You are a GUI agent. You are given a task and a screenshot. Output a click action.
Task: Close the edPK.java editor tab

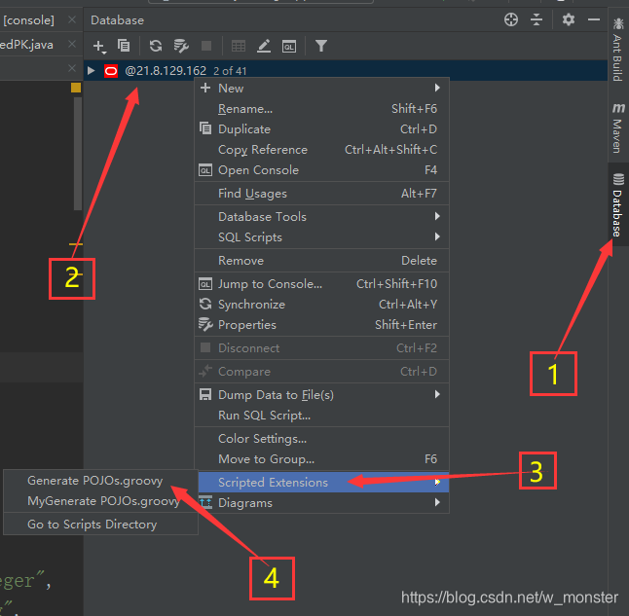[x=72, y=44]
